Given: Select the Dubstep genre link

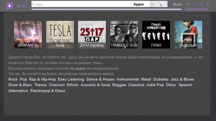Looking at the screenshot, I should coord(161,79).
